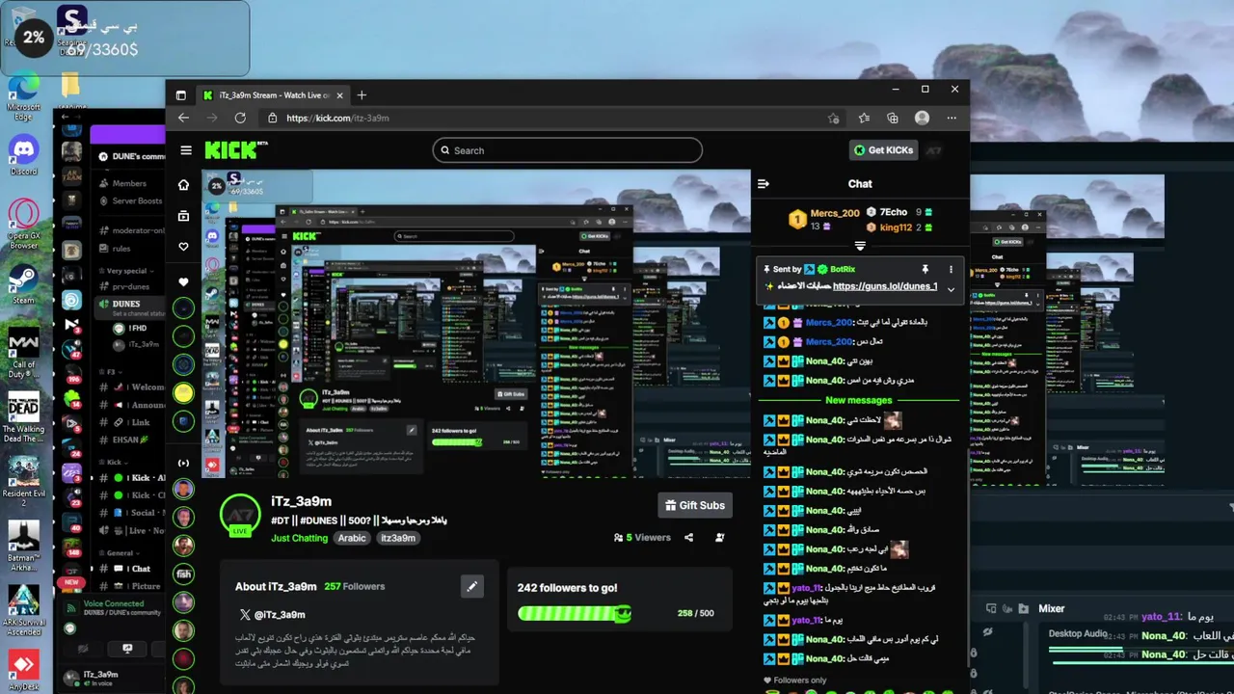This screenshot has width=1234, height=694.
Task: Jump to New messages divider in chat
Action: pyautogui.click(x=859, y=400)
